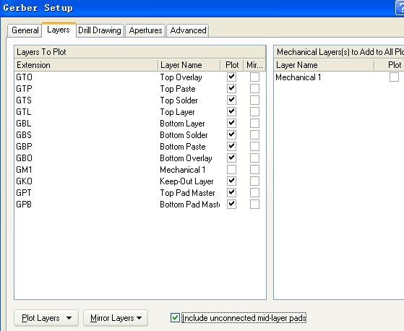Select the GBO extension cell
This screenshot has height=331, width=404.
(24, 158)
